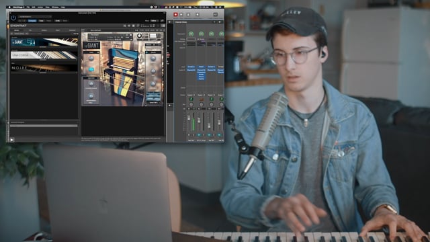The height and width of the screenshot is (242, 430).
Task: Click the top knob in Giant's right panel
Action: (x=153, y=58)
